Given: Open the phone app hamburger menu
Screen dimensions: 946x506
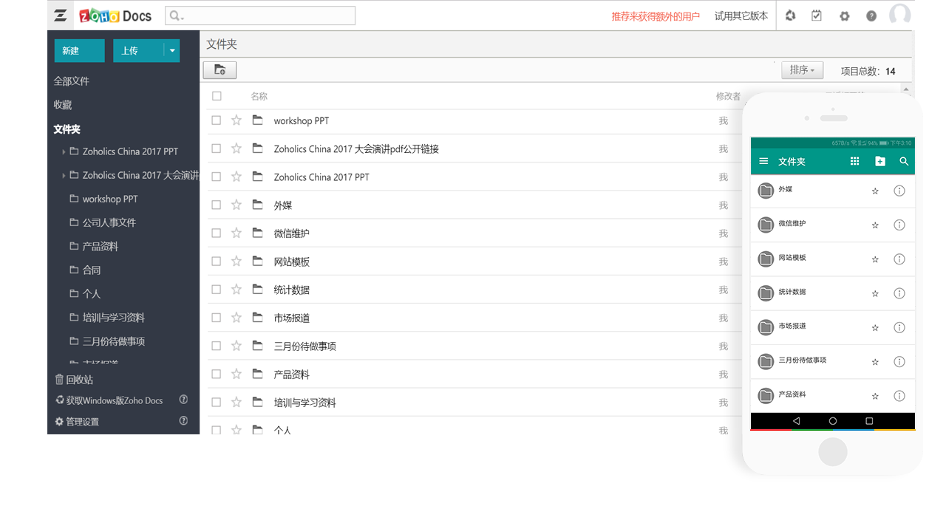Looking at the screenshot, I should point(763,161).
